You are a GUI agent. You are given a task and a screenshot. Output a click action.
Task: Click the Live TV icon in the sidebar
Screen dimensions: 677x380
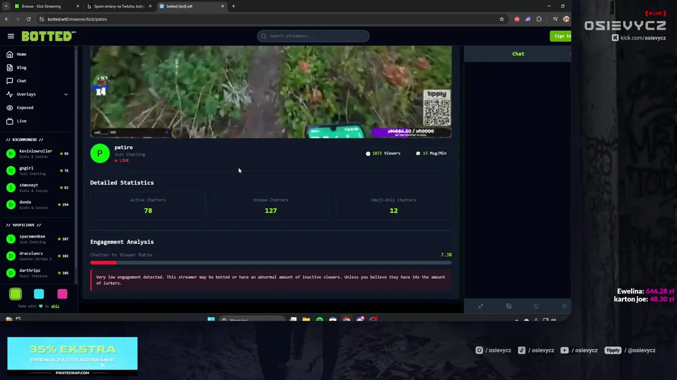coord(10,121)
